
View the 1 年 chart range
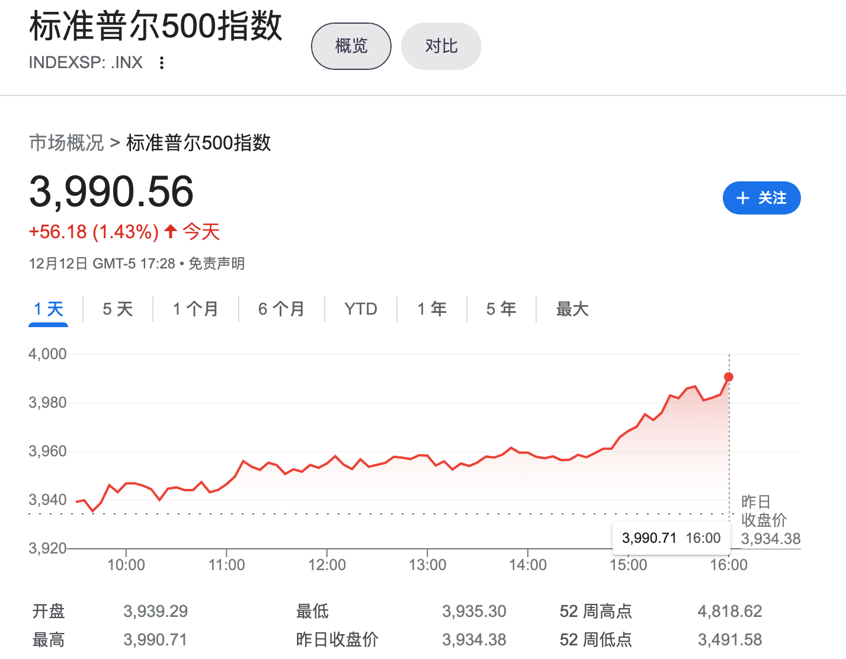tap(432, 309)
